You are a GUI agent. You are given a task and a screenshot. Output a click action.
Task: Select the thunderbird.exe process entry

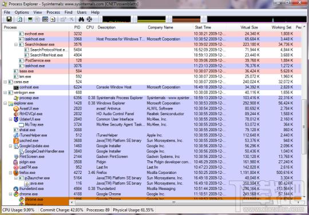(x=151, y=189)
